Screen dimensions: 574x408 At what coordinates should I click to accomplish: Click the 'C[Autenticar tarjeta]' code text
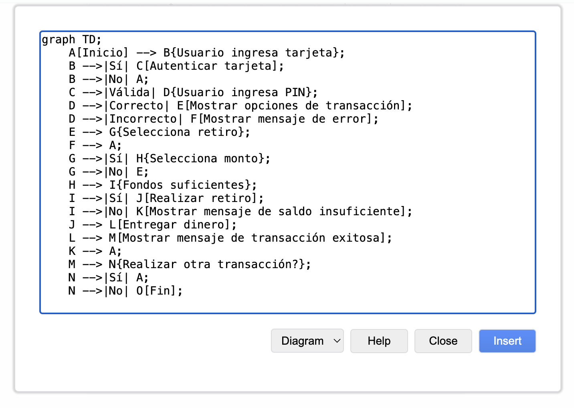click(x=207, y=66)
